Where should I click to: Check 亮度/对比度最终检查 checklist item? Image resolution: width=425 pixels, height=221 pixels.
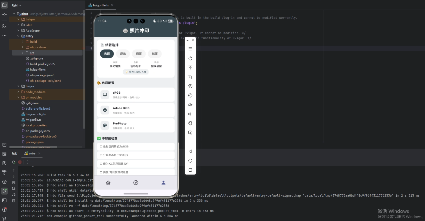click(136, 172)
